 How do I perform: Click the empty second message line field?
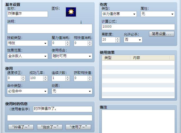tap(50, 118)
